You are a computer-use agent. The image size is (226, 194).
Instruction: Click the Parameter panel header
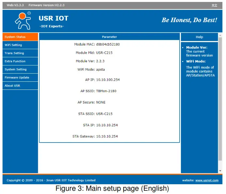point(109,37)
